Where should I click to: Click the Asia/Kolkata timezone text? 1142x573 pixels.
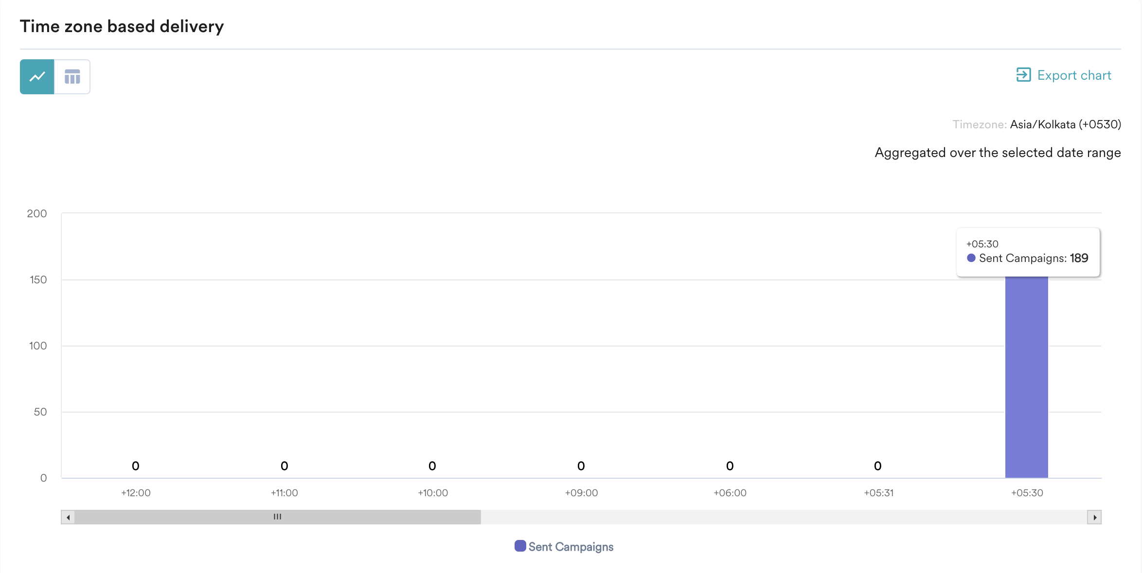pyautogui.click(x=1065, y=124)
